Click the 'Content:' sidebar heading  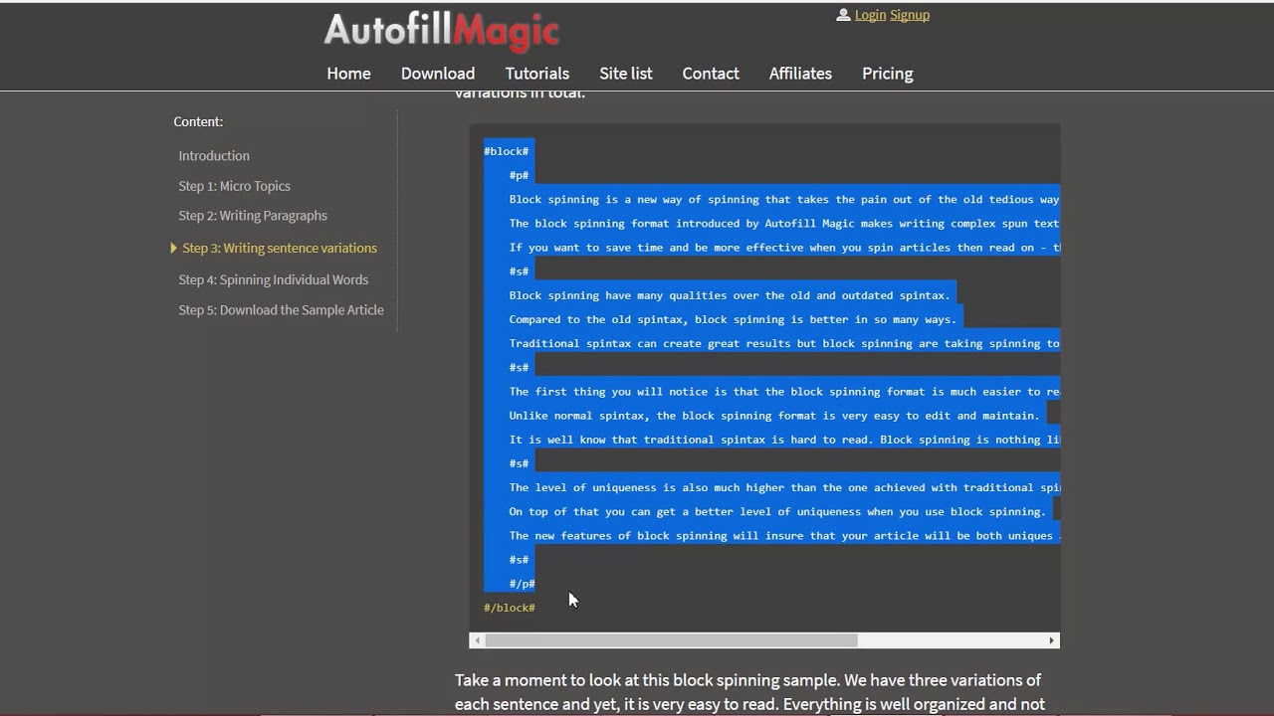198,121
